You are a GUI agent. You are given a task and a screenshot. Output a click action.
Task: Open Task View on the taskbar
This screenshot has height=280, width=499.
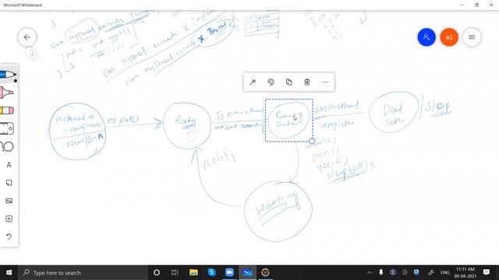(x=175, y=273)
